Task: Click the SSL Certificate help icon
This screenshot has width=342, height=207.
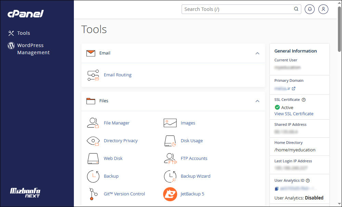Action: [x=304, y=100]
